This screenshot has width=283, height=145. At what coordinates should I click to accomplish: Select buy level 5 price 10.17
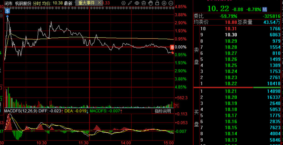pos(231,115)
